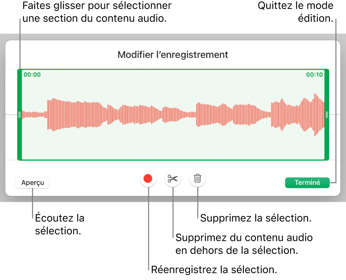Click the left green selection handle

click(x=19, y=115)
